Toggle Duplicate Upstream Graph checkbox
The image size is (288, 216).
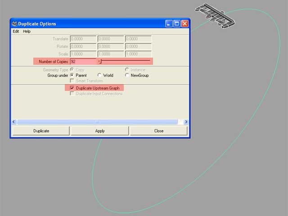pyautogui.click(x=72, y=88)
